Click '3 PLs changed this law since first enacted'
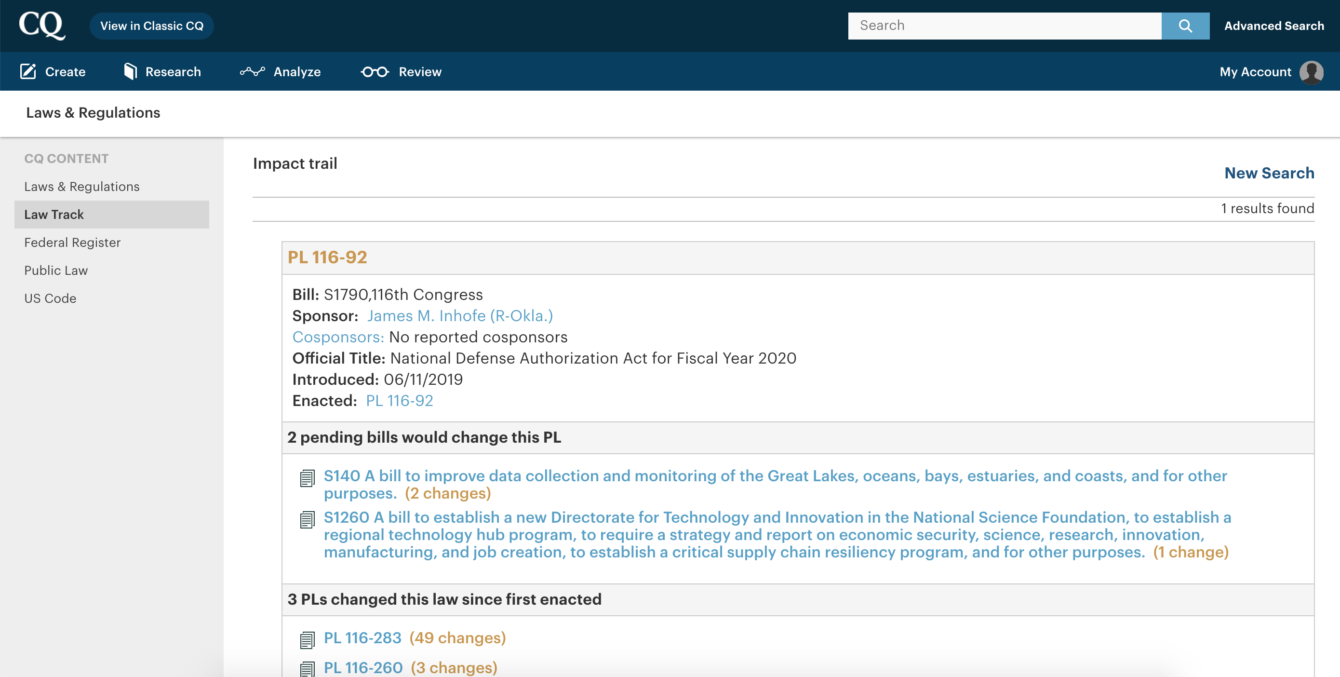1340x677 pixels. point(444,599)
